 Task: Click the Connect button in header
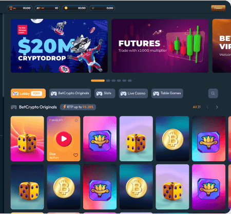tap(218, 8)
